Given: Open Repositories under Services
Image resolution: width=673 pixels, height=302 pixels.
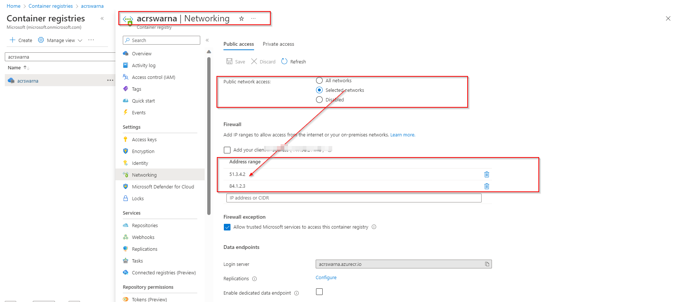Looking at the screenshot, I should point(145,225).
